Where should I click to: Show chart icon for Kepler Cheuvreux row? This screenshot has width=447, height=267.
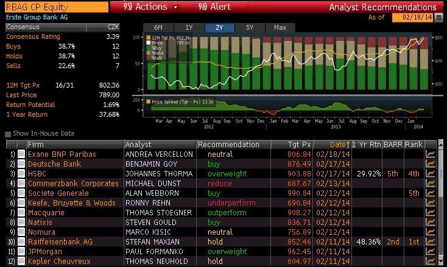[431, 261]
